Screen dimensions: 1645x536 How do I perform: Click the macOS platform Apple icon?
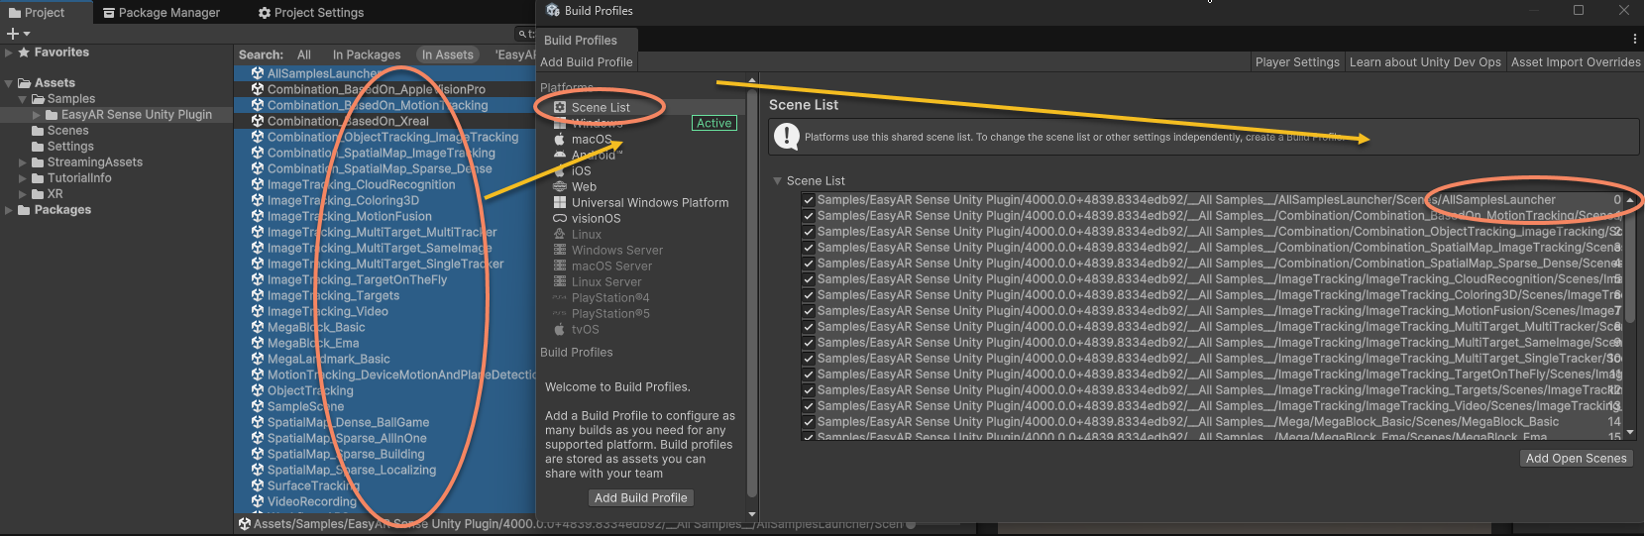tap(560, 140)
